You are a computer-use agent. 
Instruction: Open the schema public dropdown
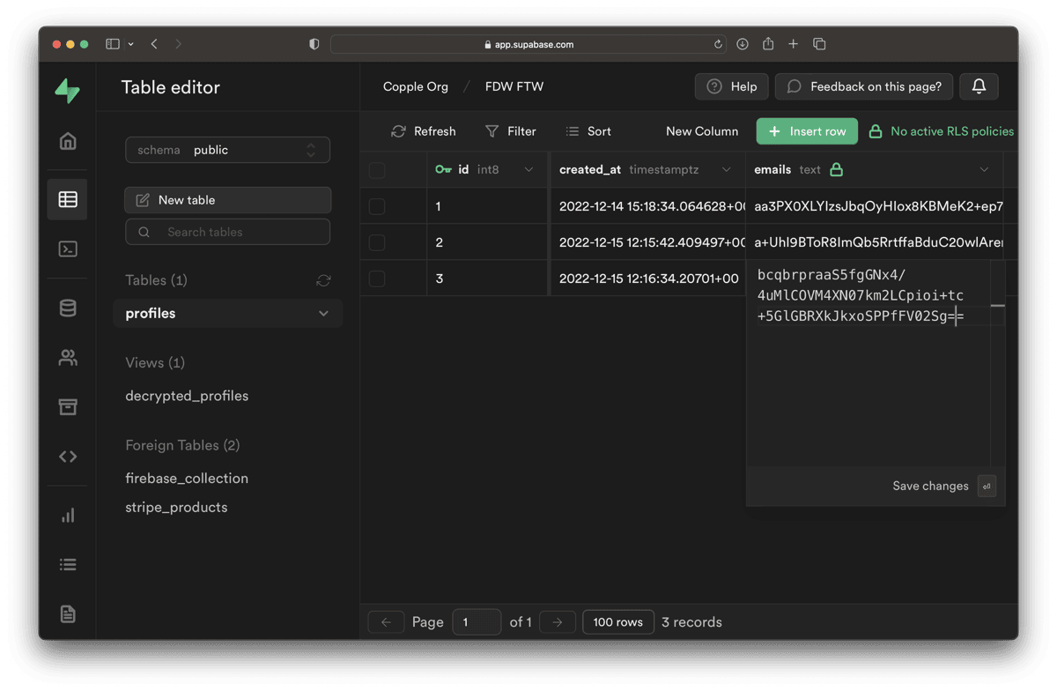pyautogui.click(x=227, y=150)
